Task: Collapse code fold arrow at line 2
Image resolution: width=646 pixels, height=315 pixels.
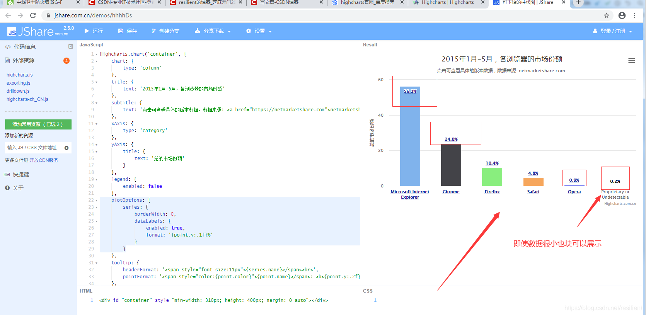Action: (96, 61)
